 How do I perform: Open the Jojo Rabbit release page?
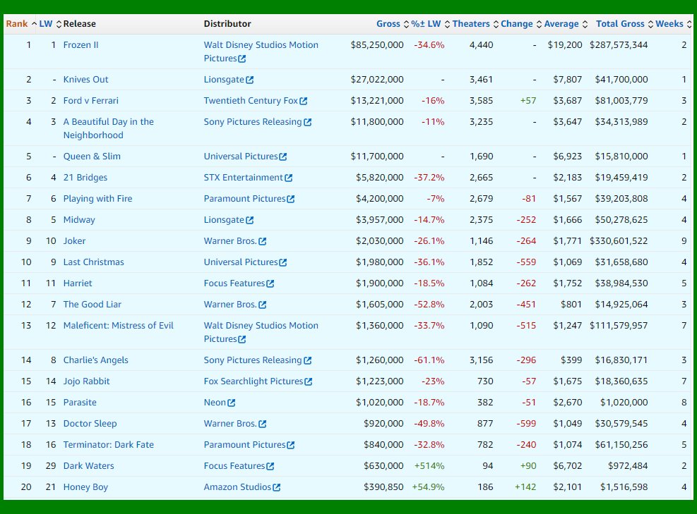coord(86,381)
